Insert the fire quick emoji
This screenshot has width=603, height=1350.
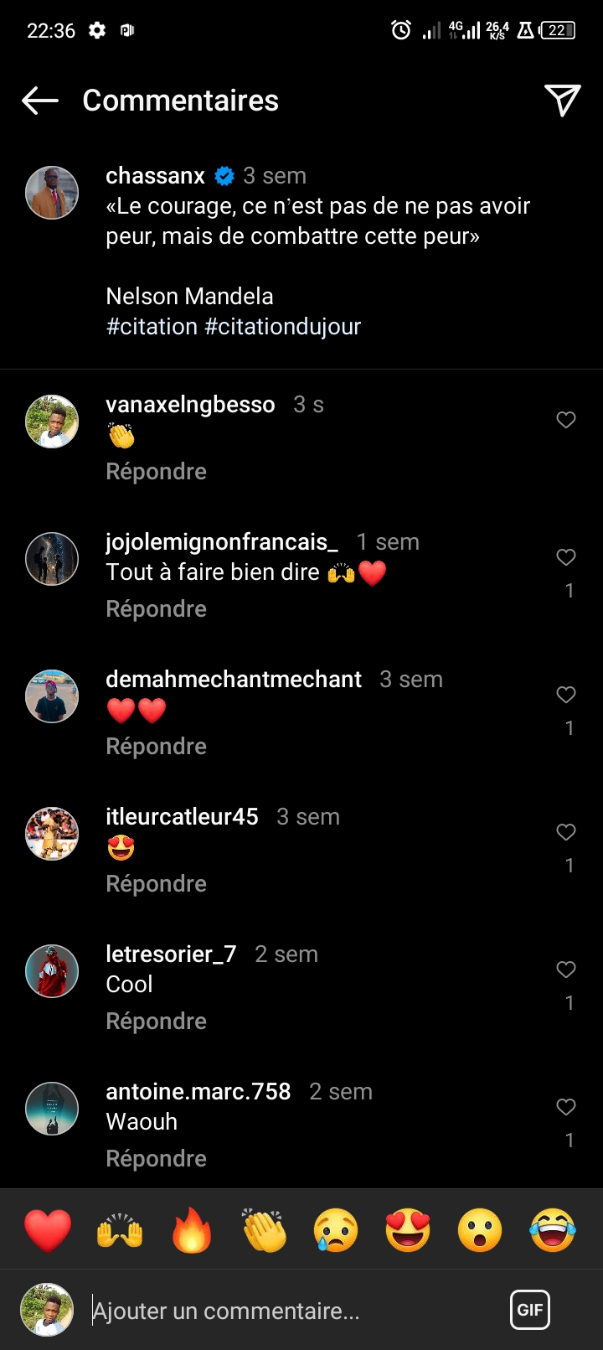(192, 1229)
